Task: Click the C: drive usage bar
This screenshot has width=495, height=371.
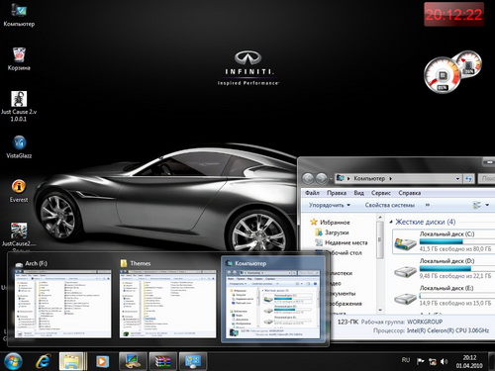Action: pos(457,241)
